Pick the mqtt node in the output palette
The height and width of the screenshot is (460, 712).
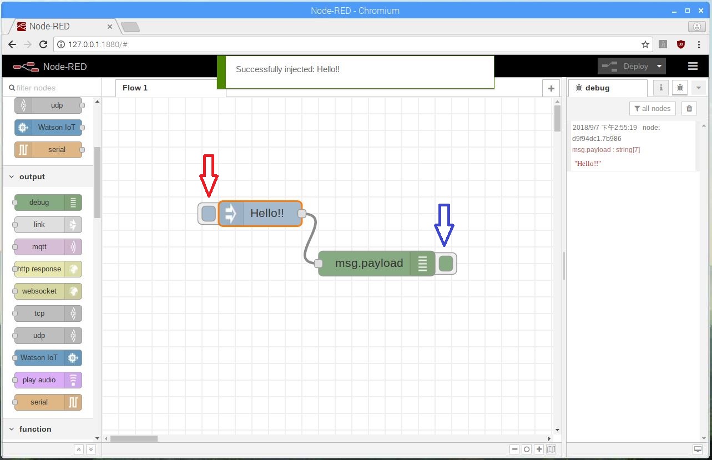click(48, 247)
